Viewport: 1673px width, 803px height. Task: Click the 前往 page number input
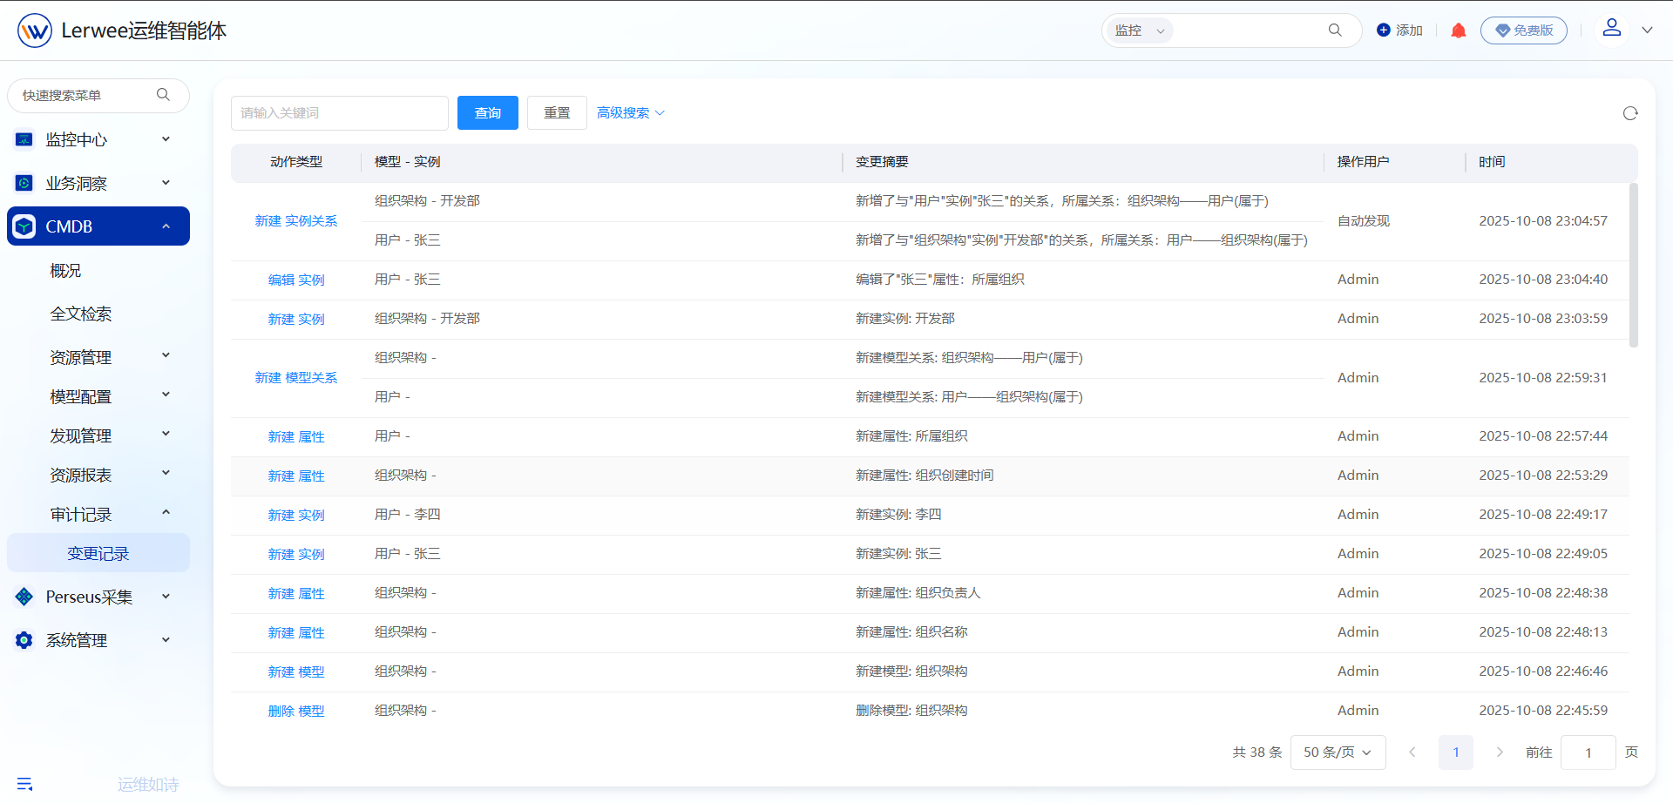1588,752
